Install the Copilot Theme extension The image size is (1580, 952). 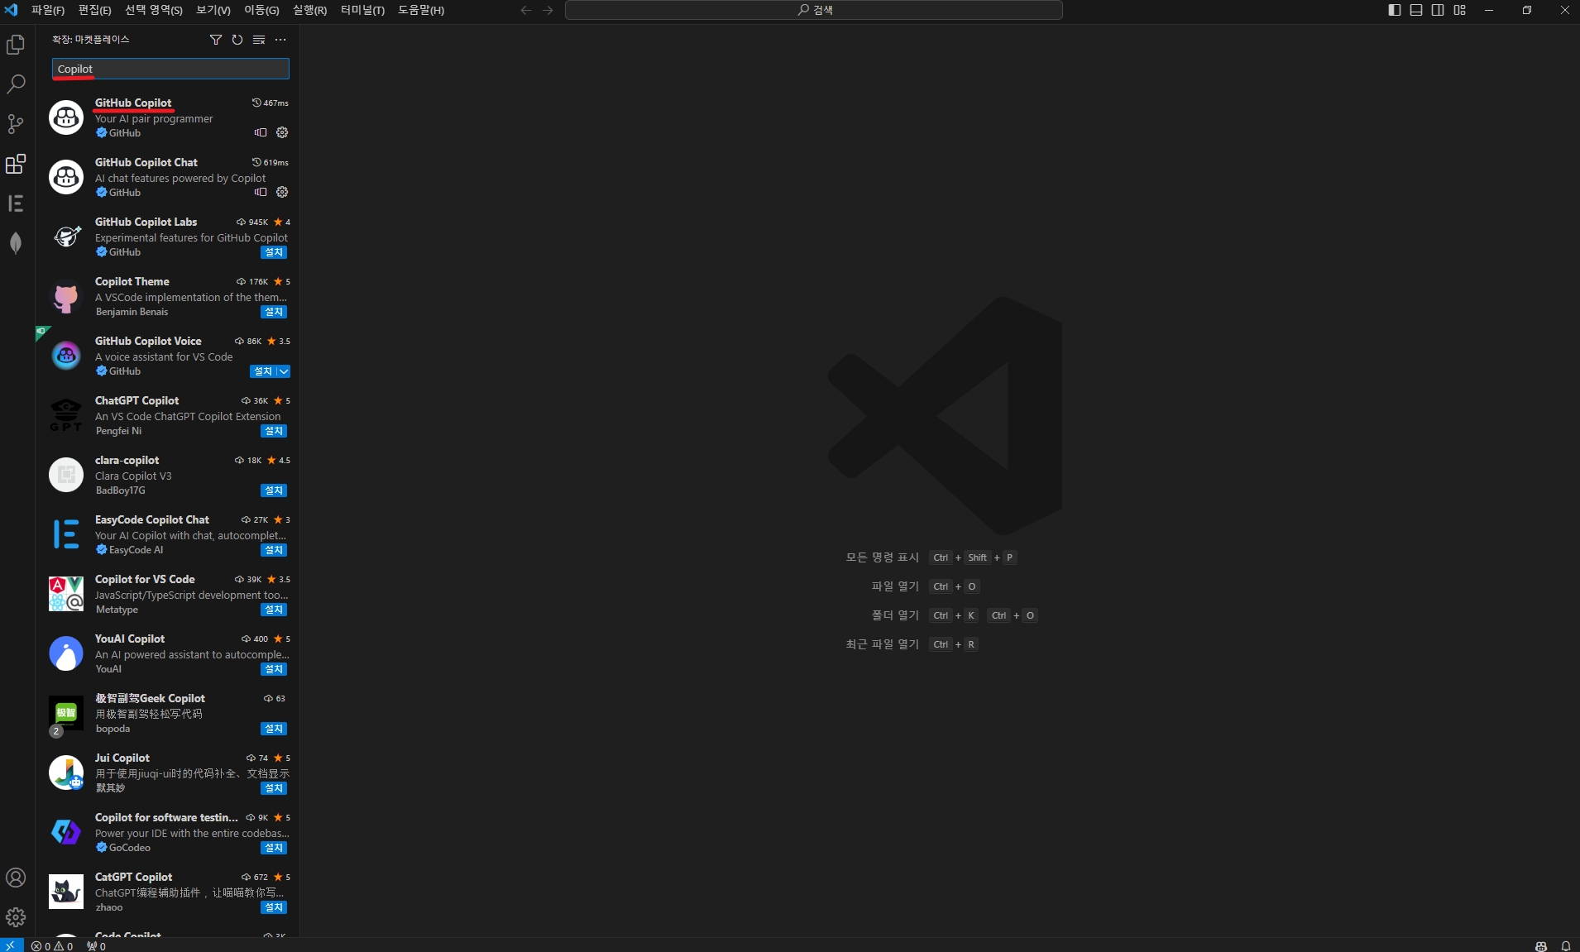pos(274,312)
